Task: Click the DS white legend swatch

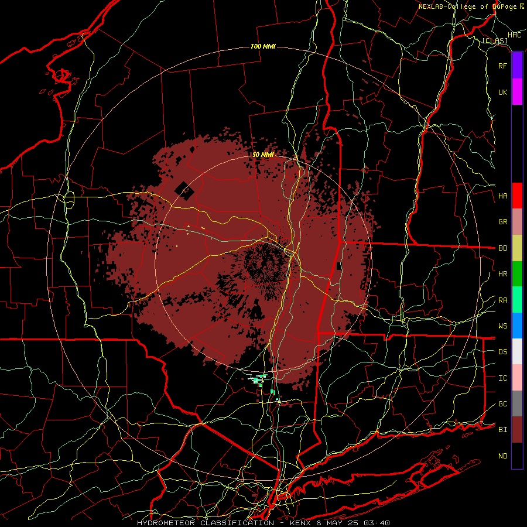Action: (x=517, y=351)
